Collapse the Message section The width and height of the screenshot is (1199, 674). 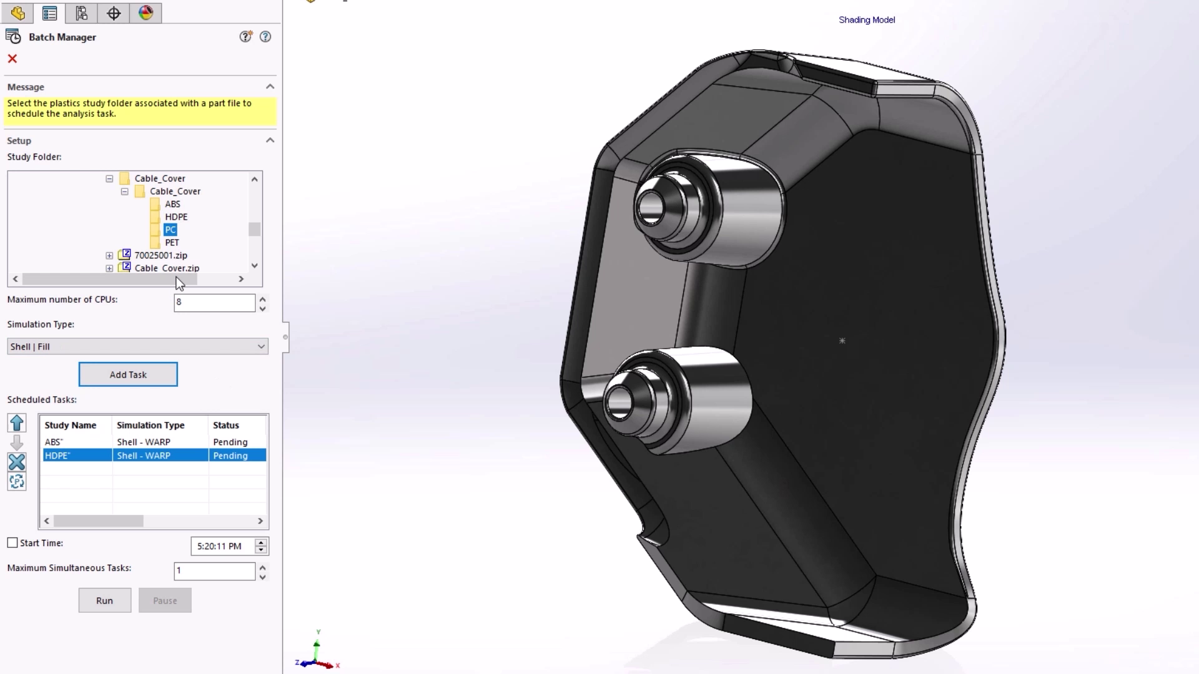(x=270, y=86)
